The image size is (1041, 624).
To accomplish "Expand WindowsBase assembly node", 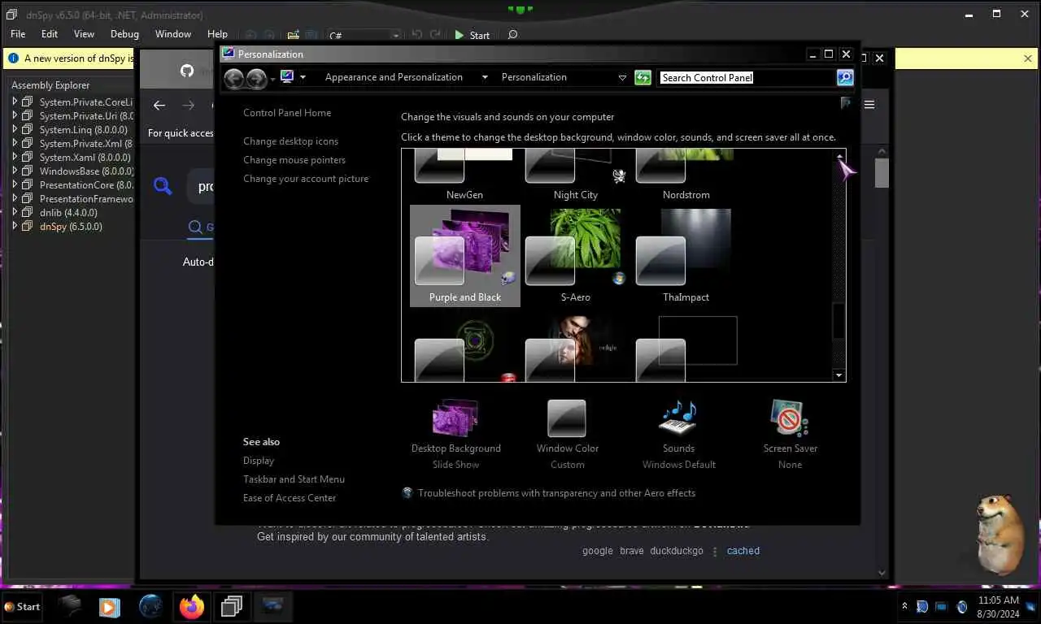I will (x=15, y=171).
